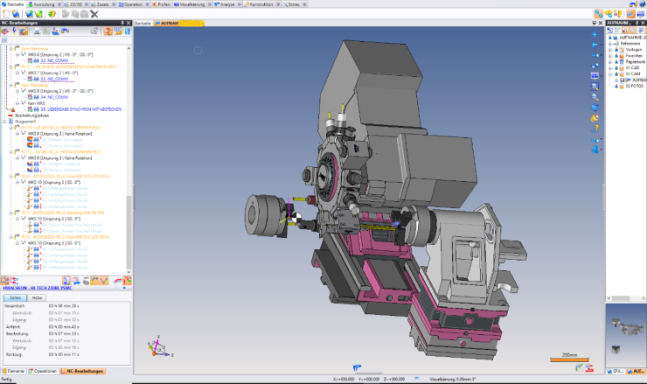
Task: Click the model preview thumbnail at bottom right
Action: click(626, 335)
